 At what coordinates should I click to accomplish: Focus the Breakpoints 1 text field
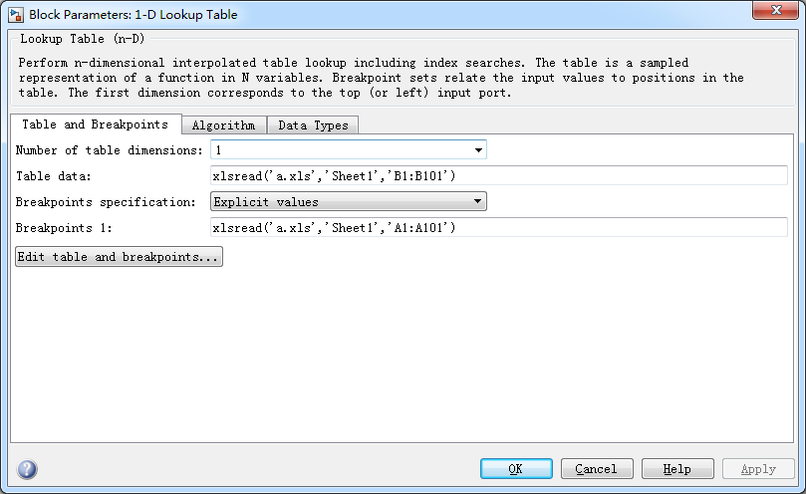click(x=498, y=227)
